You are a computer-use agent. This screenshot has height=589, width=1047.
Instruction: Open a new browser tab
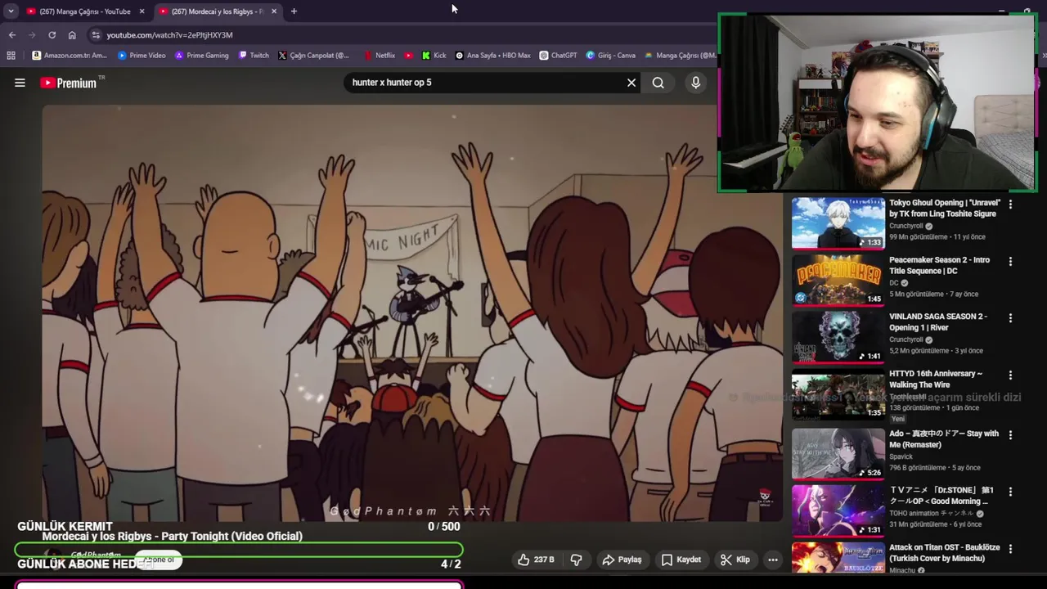(294, 11)
